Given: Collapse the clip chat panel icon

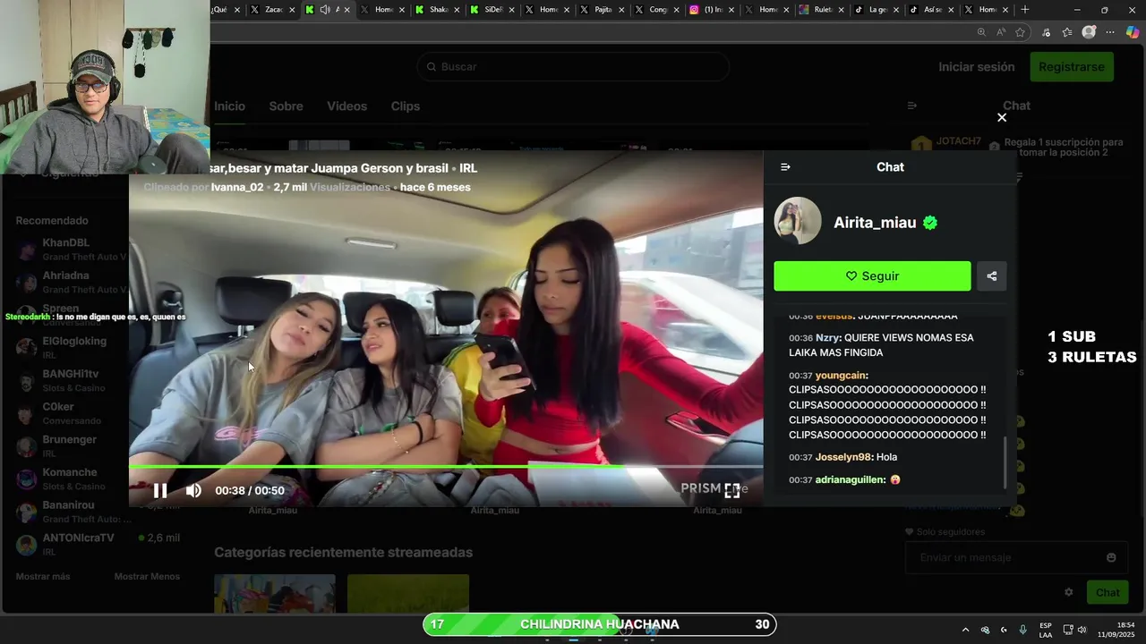Looking at the screenshot, I should pos(785,167).
